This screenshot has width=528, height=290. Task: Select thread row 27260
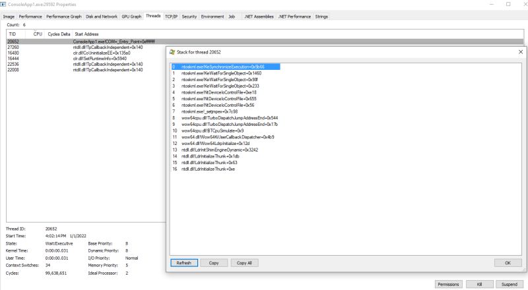coord(86,47)
